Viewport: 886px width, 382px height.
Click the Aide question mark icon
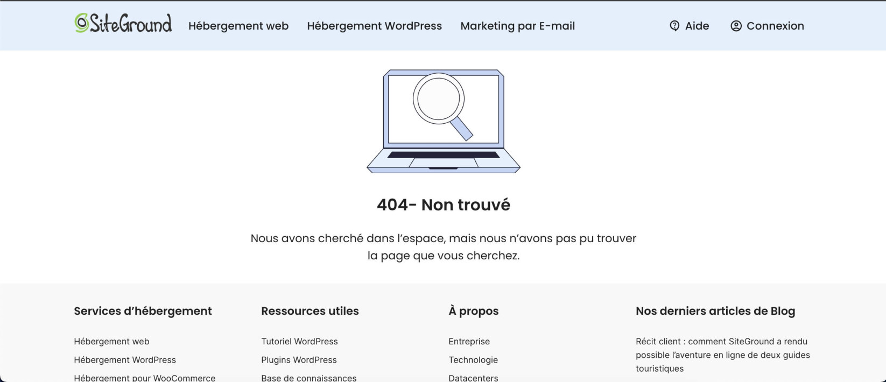click(674, 26)
